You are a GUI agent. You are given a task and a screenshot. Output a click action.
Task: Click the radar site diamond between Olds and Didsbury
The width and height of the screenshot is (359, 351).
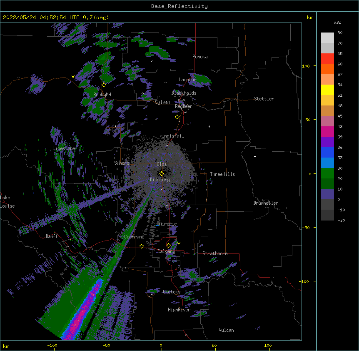162,173
